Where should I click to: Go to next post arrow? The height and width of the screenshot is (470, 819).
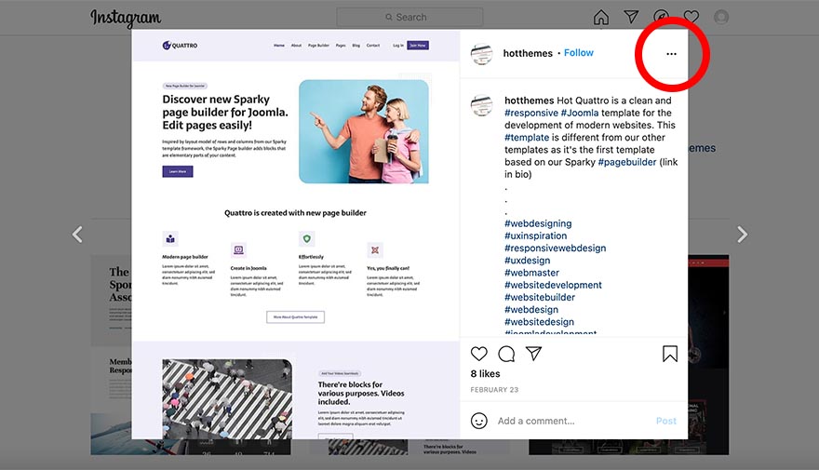(x=742, y=235)
